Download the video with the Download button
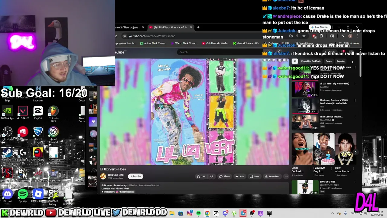Screen dimensions: 387x218 click(272, 177)
